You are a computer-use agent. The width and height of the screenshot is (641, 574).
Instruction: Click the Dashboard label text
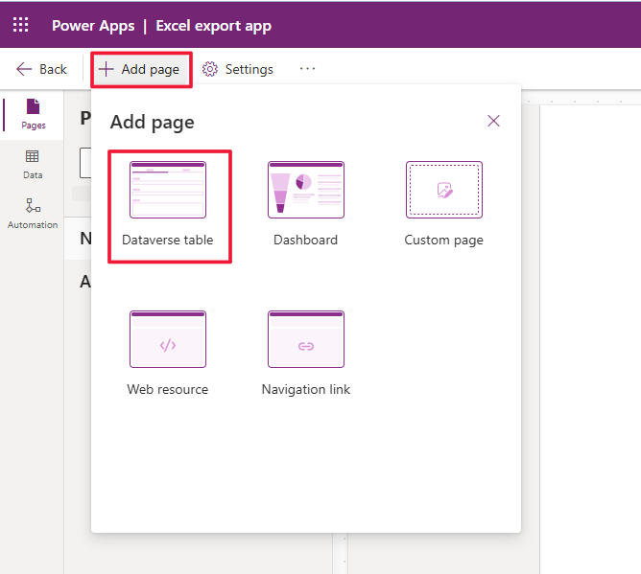(305, 240)
